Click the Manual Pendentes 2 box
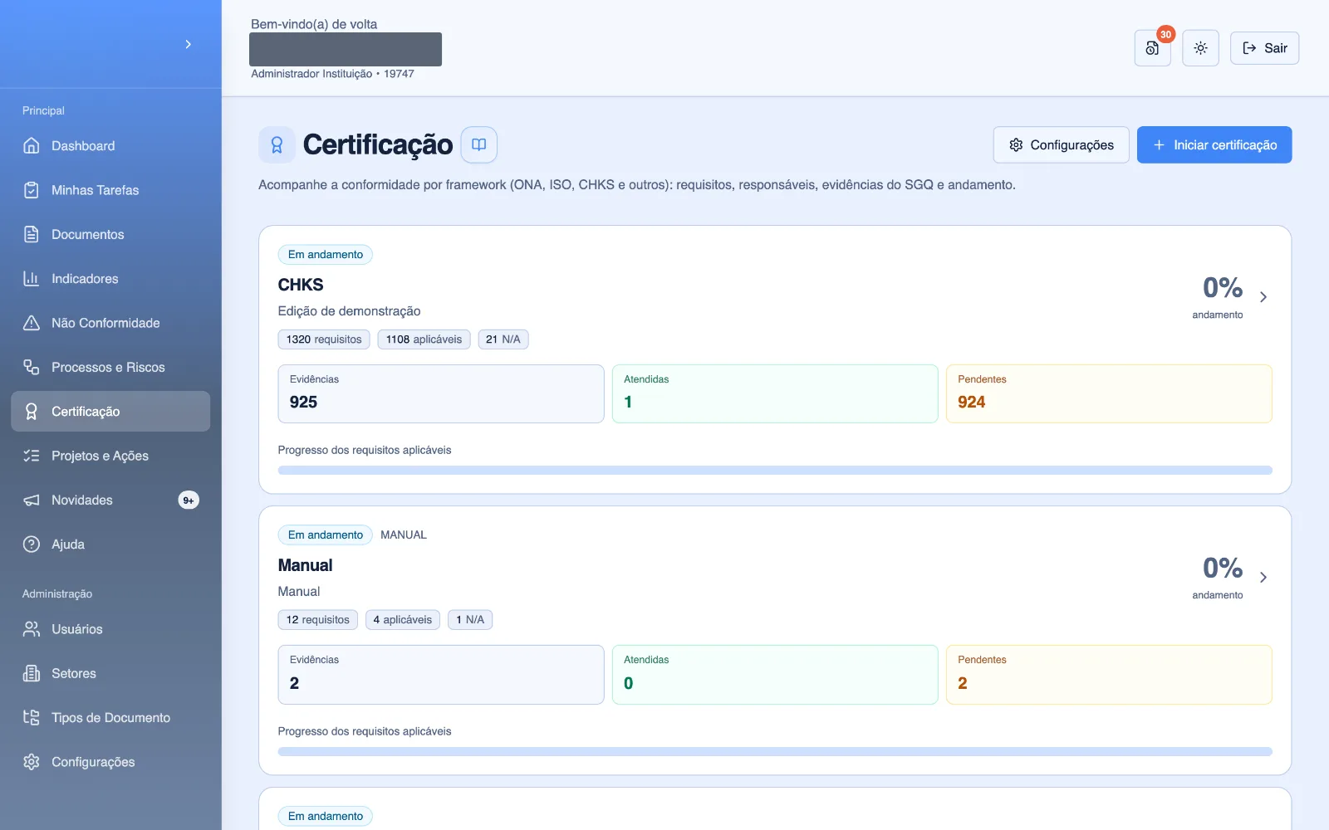Screen dimensions: 1329x830 tap(1109, 675)
